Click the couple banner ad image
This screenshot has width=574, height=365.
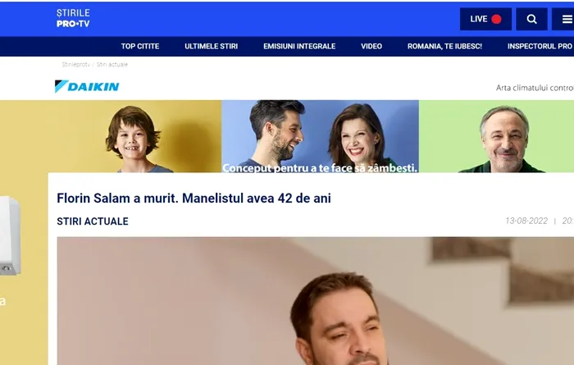[320, 136]
